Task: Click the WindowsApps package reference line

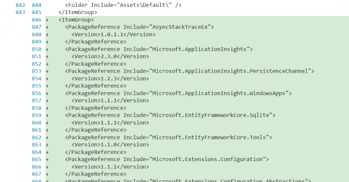Action: point(178,93)
